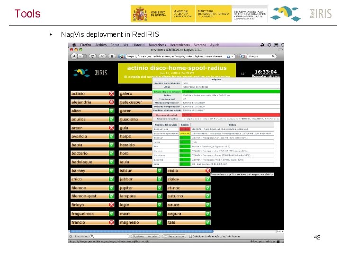Click the browser Stop button
Image resolution: width=341 pixels, height=255 pixels.
point(102,56)
